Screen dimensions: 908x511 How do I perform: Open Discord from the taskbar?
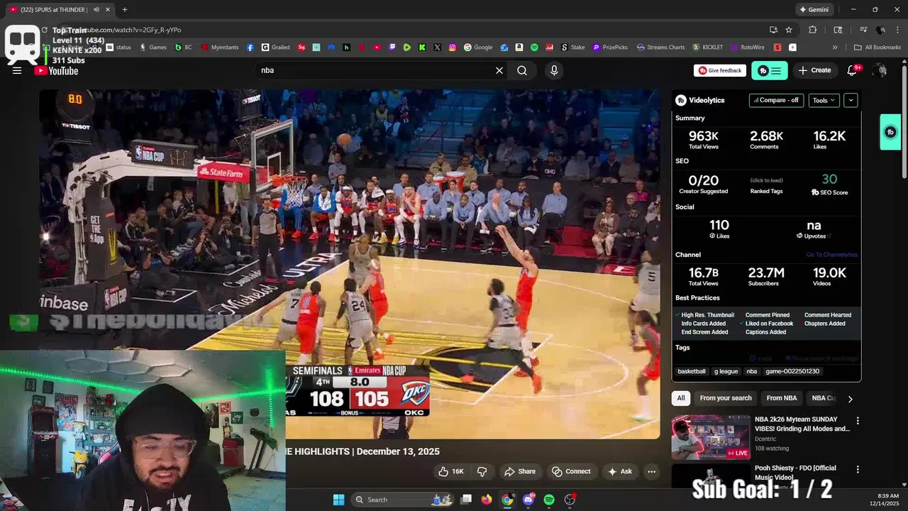coord(528,500)
